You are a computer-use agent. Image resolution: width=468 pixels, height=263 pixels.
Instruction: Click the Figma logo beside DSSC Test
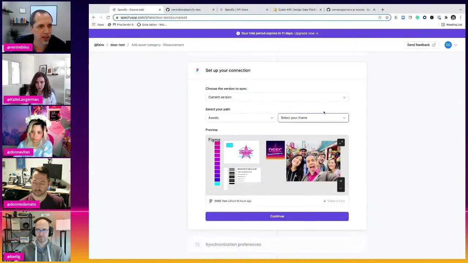pyautogui.click(x=211, y=201)
